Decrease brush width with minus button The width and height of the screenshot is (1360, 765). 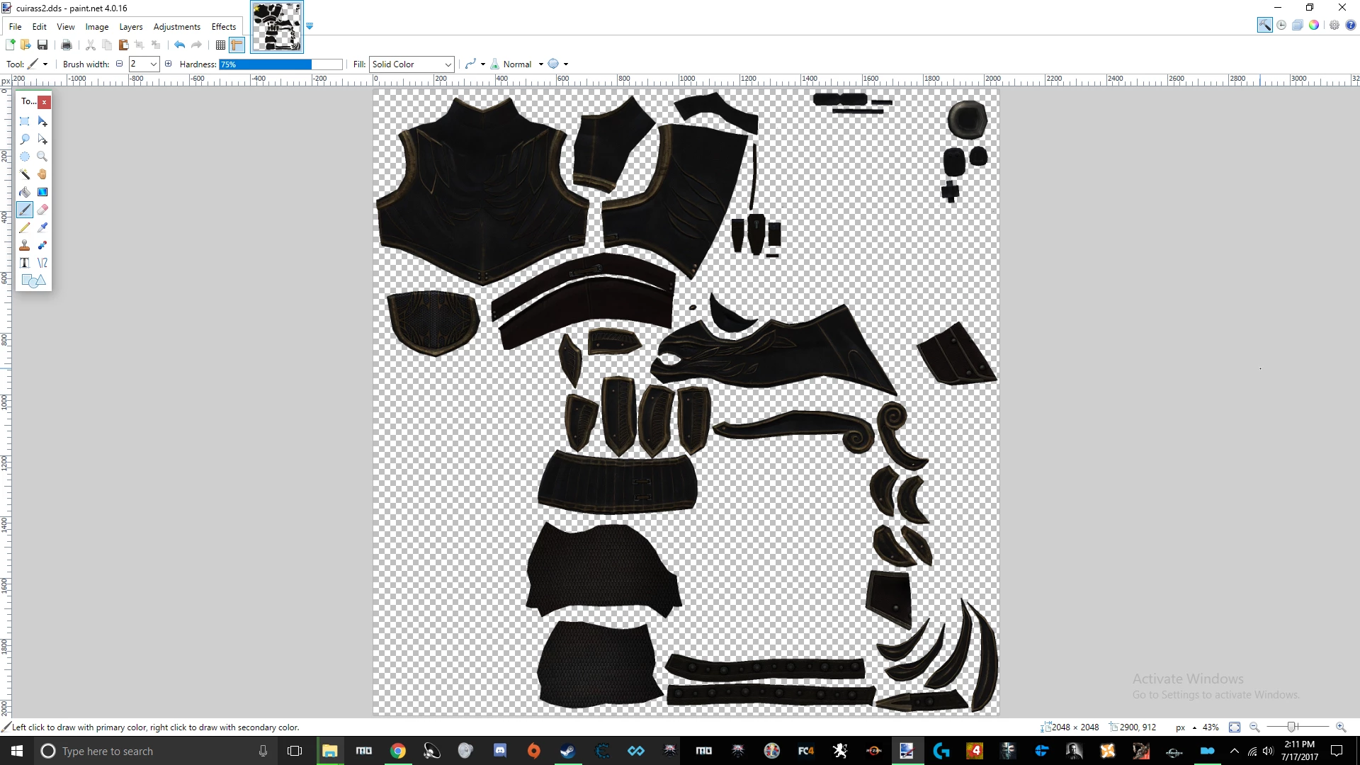click(119, 64)
